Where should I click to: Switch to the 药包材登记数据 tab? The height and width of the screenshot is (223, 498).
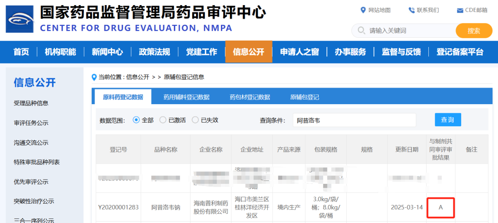[249, 97]
